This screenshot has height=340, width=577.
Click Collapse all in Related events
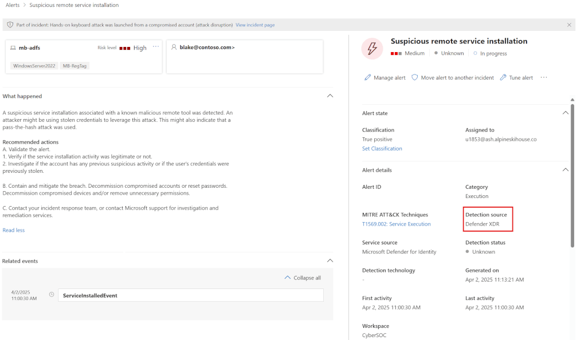click(x=303, y=278)
